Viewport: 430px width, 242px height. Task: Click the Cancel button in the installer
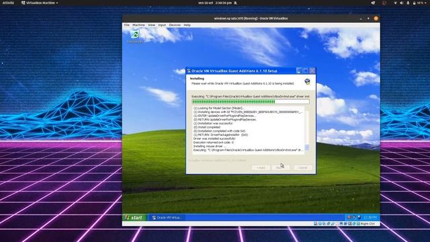(x=303, y=167)
